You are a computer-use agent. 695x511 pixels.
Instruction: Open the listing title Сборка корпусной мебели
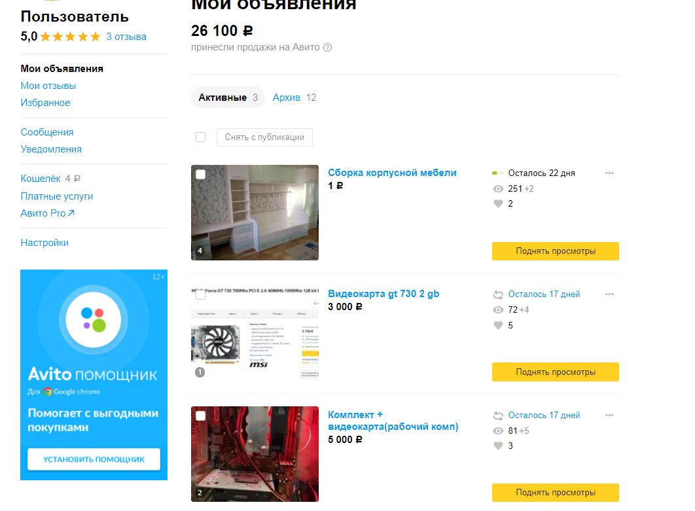click(x=392, y=173)
